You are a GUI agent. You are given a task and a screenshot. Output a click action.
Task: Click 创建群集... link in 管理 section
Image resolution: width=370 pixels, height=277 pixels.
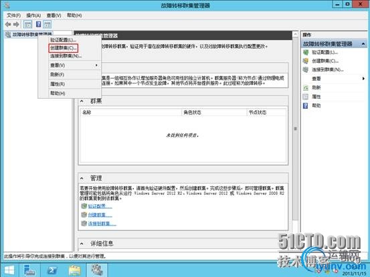pos(100,215)
